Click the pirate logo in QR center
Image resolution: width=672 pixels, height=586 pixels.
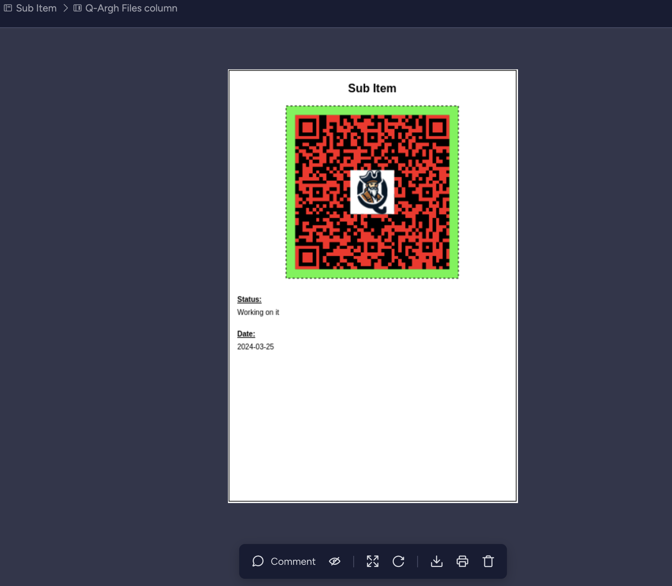[372, 192]
